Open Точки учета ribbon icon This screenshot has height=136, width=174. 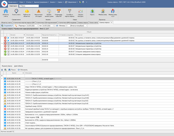[x=16, y=12]
